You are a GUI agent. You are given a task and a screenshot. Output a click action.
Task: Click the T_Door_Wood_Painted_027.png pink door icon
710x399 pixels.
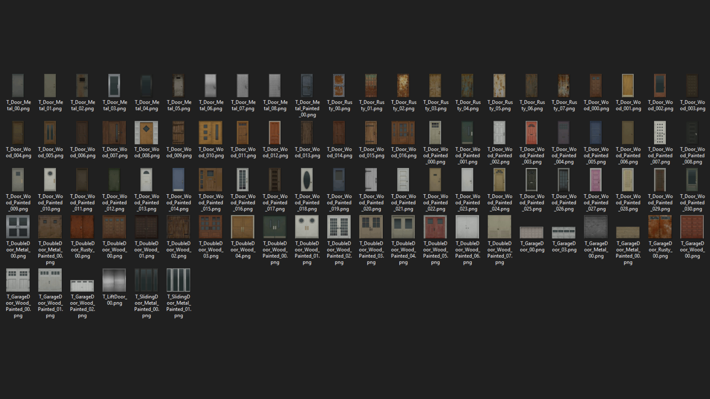(596, 180)
